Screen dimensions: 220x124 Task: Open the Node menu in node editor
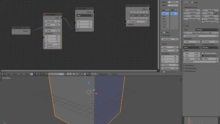[27, 74]
